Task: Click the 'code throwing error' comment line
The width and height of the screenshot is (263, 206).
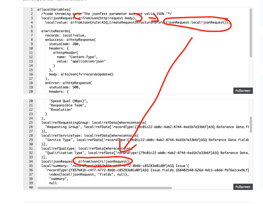Action: coord(107,14)
